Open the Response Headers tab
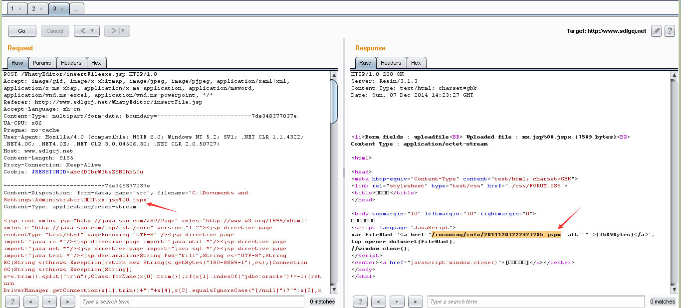 391,63
